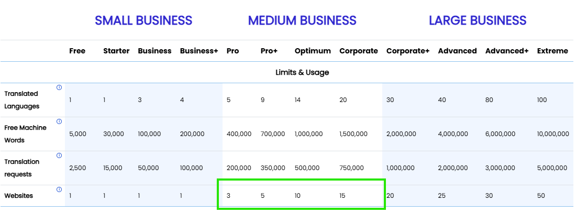Click the Translated Languages row label
The width and height of the screenshot is (576, 213).
(x=21, y=100)
